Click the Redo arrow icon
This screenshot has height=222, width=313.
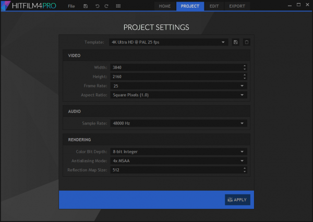point(106,6)
